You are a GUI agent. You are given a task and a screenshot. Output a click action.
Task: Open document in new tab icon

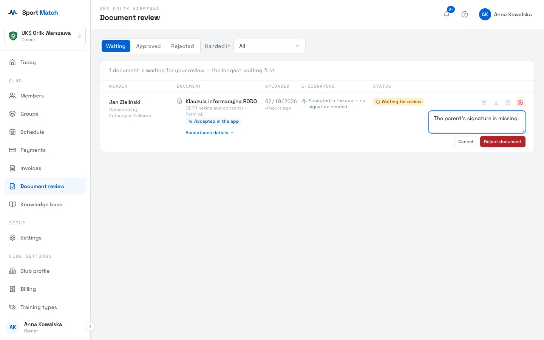484,103
